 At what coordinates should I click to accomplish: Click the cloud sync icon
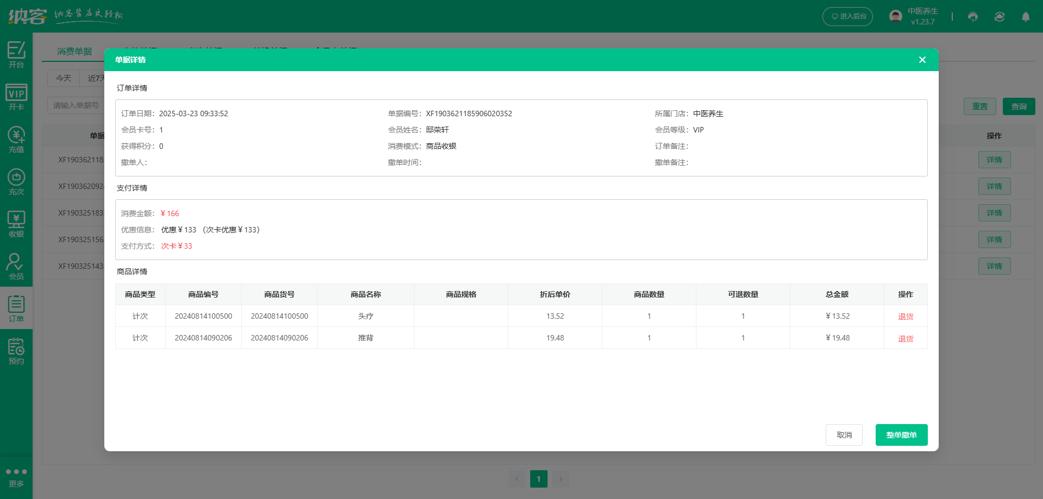coord(1000,17)
